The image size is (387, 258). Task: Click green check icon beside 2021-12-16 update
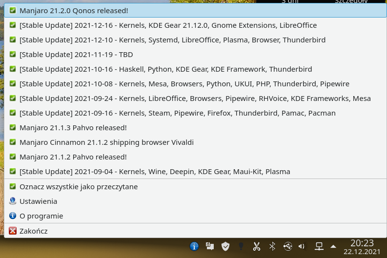point(13,25)
